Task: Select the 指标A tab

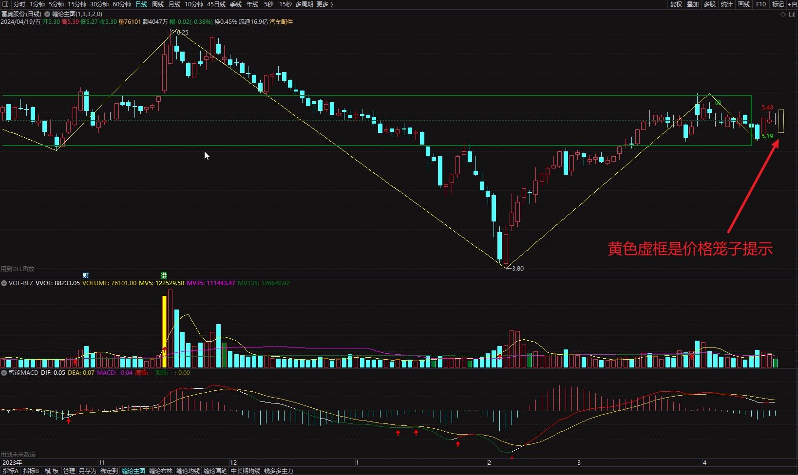Action: click(11, 471)
